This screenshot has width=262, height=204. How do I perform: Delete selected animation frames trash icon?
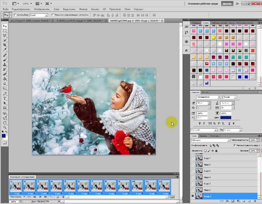click(x=63, y=197)
